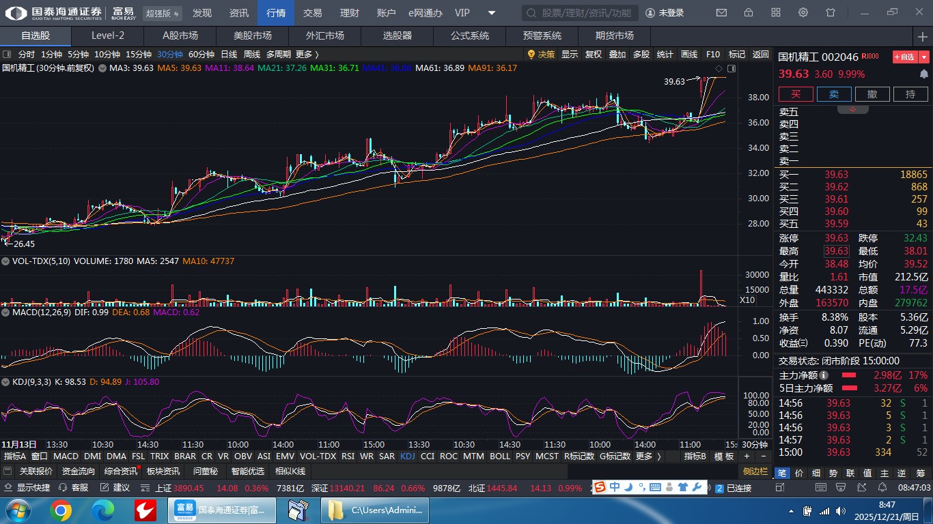
Task: Expand 更多 periods in the timeframe bar
Action: coord(307,55)
